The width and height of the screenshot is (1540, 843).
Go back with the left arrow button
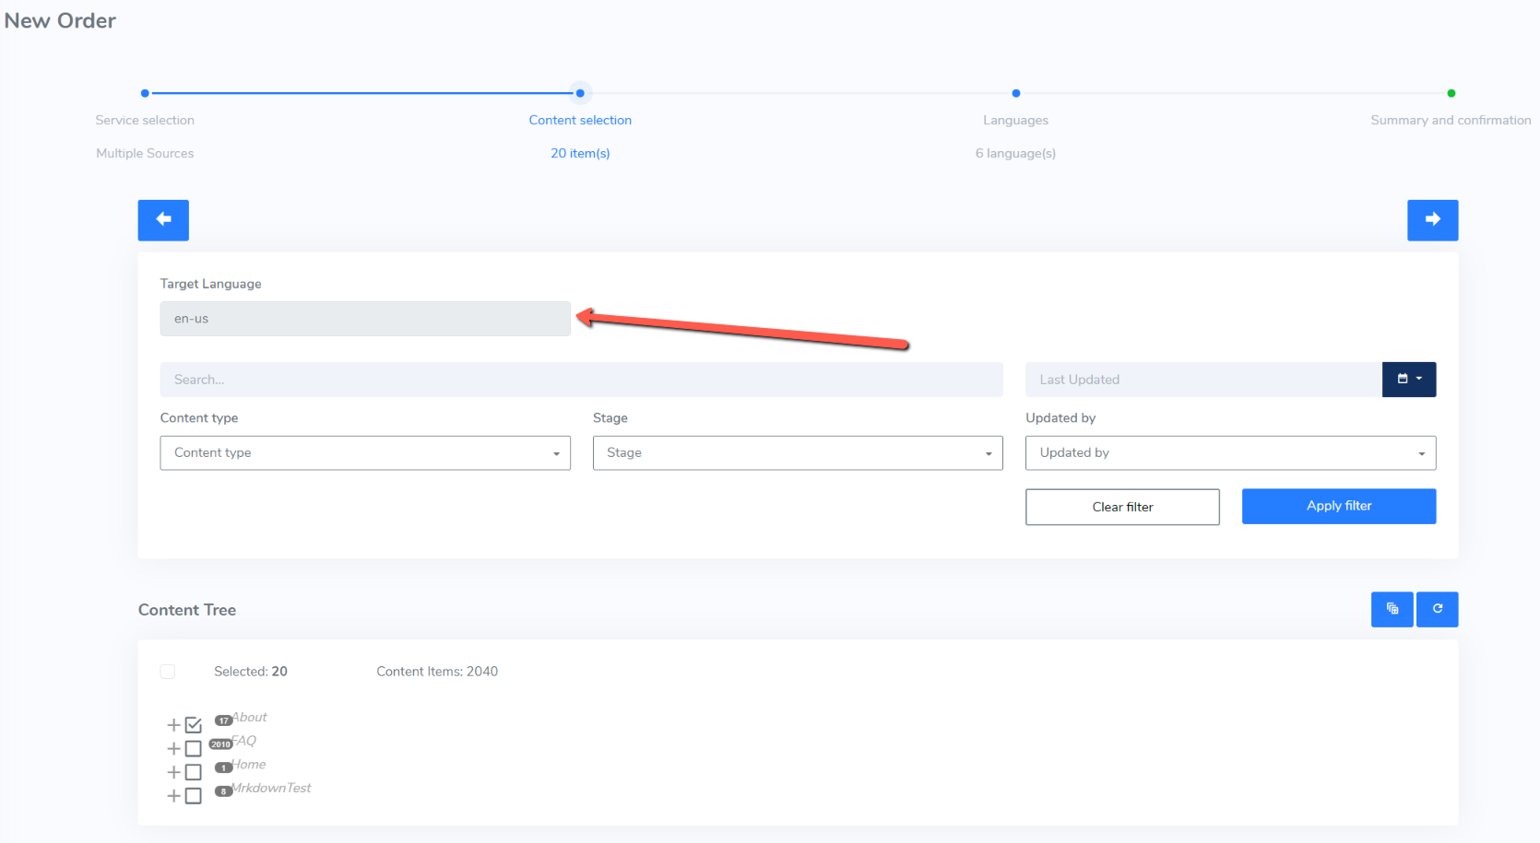[x=163, y=220]
